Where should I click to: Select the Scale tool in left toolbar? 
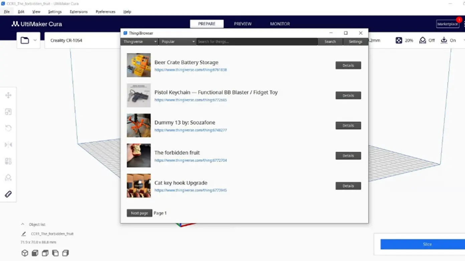pos(8,112)
